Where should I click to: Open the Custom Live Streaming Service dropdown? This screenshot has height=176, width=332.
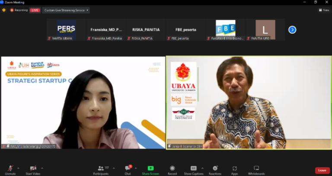[66, 10]
